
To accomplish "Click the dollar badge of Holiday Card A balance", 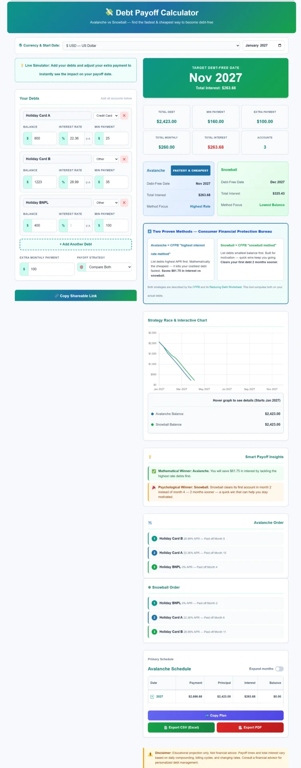I will (x=28, y=138).
